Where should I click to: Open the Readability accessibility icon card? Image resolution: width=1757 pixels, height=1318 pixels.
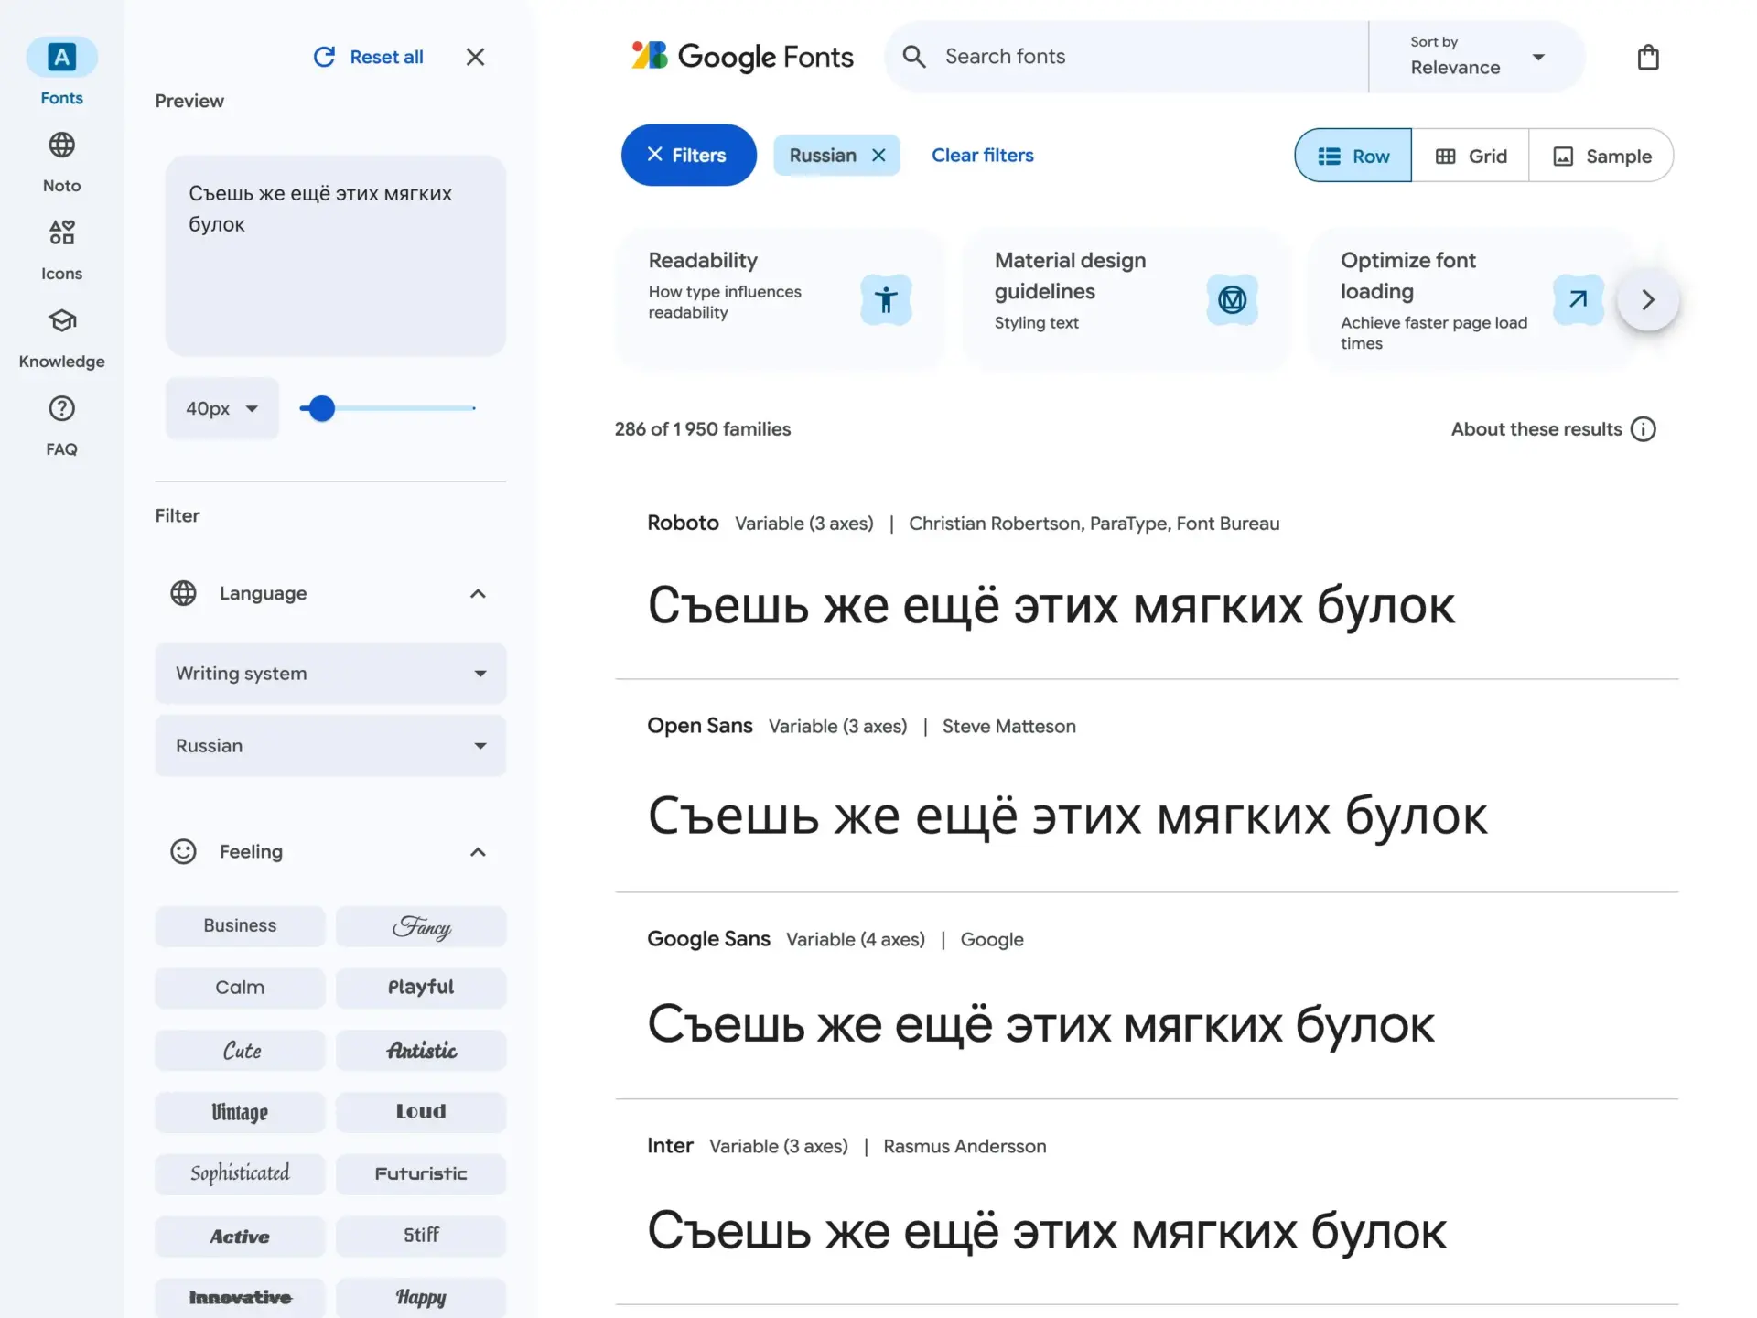886,299
